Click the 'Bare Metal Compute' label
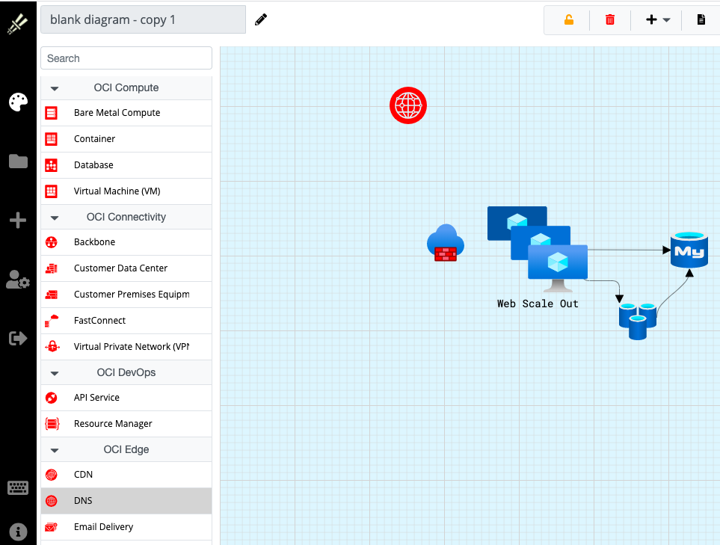 (117, 113)
